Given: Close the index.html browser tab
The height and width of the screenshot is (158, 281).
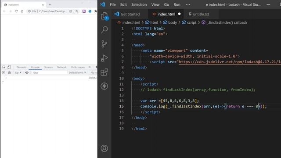Looking at the screenshot, I should [x=43, y=5].
